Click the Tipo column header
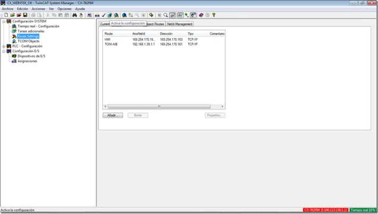Image resolution: width=378 pixels, height=214 pixels. pos(197,34)
